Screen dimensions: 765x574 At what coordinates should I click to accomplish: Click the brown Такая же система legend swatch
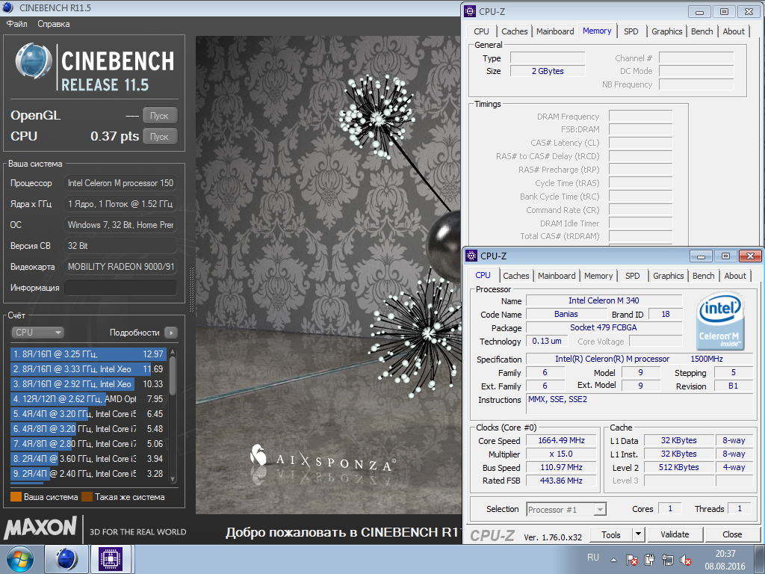[x=87, y=497]
